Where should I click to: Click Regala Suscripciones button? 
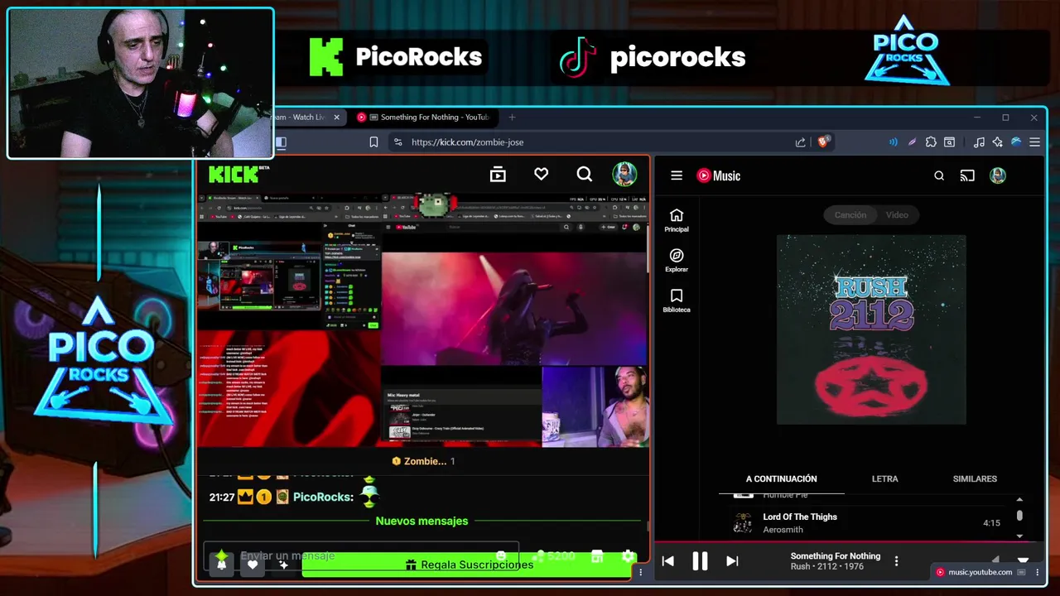point(468,565)
